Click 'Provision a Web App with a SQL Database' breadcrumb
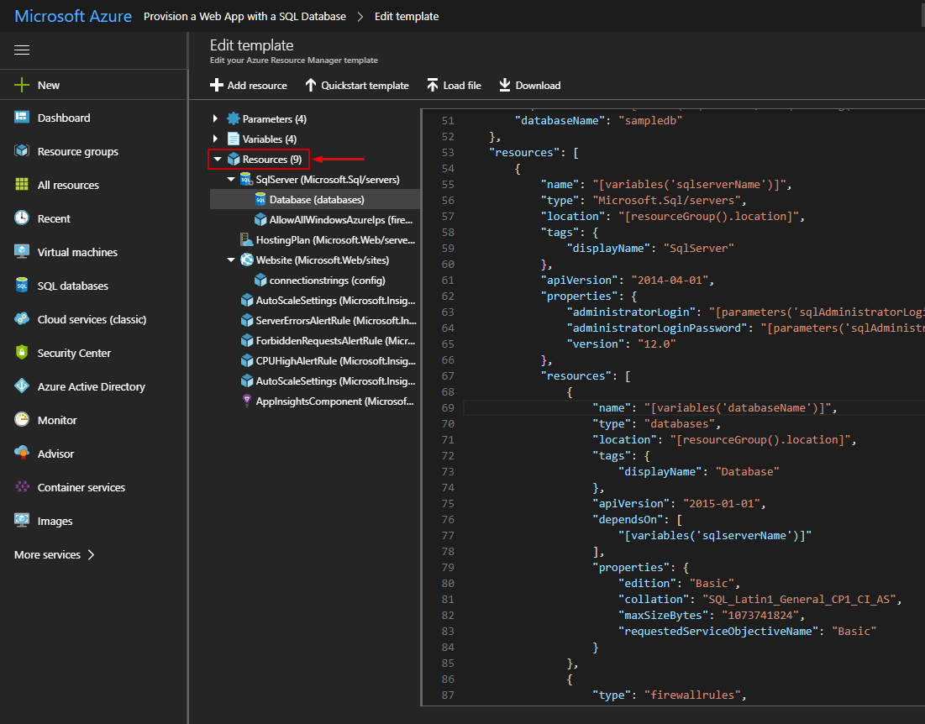Image resolution: width=925 pixels, height=724 pixels. pyautogui.click(x=244, y=17)
